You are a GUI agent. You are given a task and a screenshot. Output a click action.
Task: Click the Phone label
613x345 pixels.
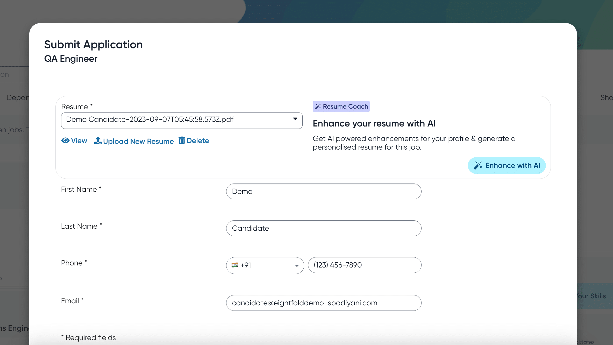pos(74,263)
